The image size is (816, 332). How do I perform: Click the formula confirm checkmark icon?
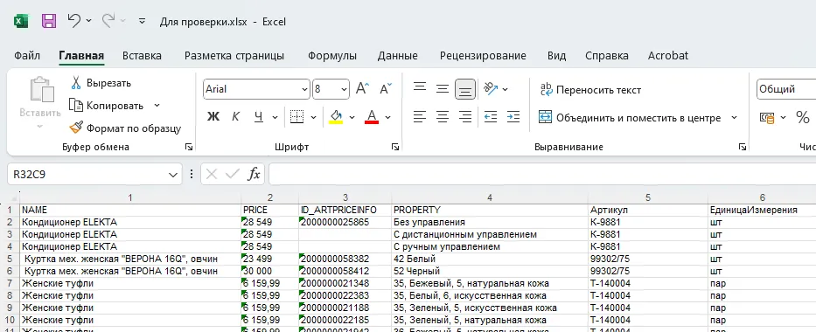[x=232, y=175]
